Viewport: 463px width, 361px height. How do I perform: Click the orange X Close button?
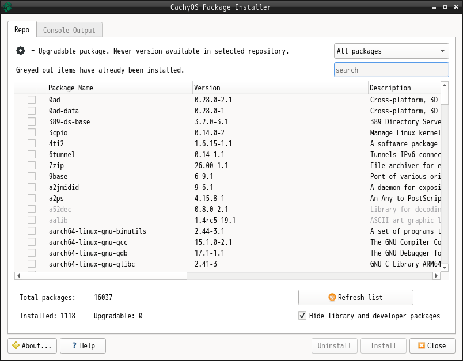432,345
